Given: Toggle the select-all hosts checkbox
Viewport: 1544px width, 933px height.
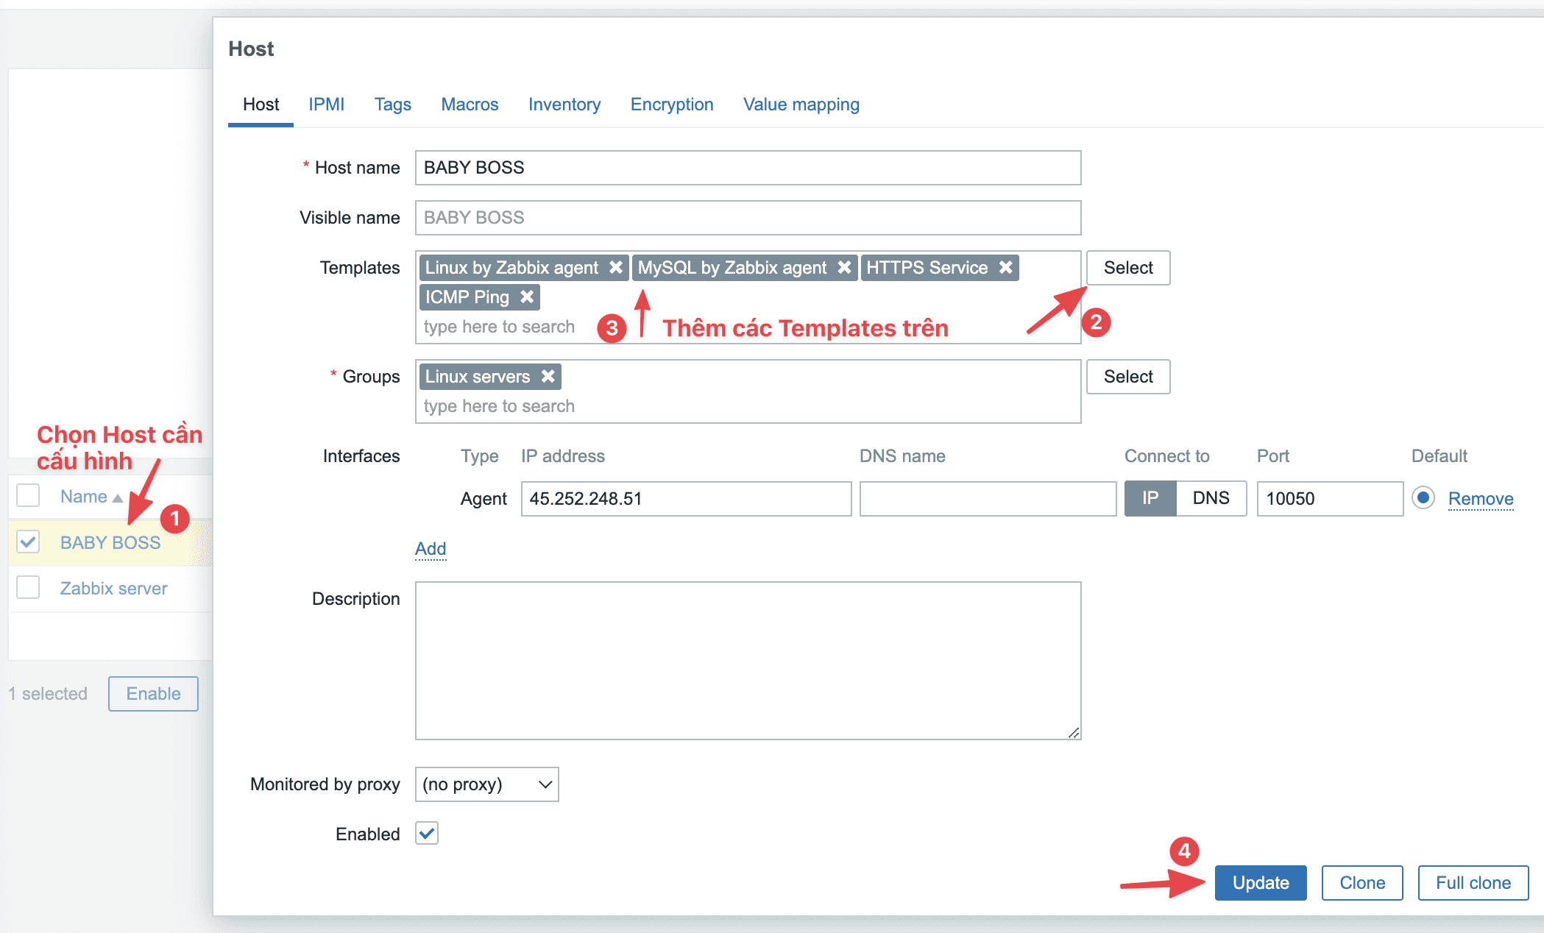Looking at the screenshot, I should (28, 496).
